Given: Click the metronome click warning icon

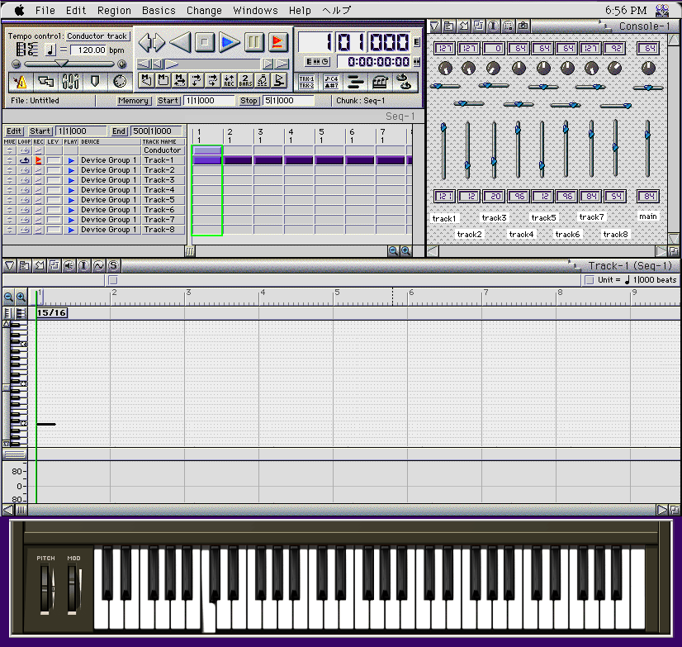Looking at the screenshot, I should point(21,81).
